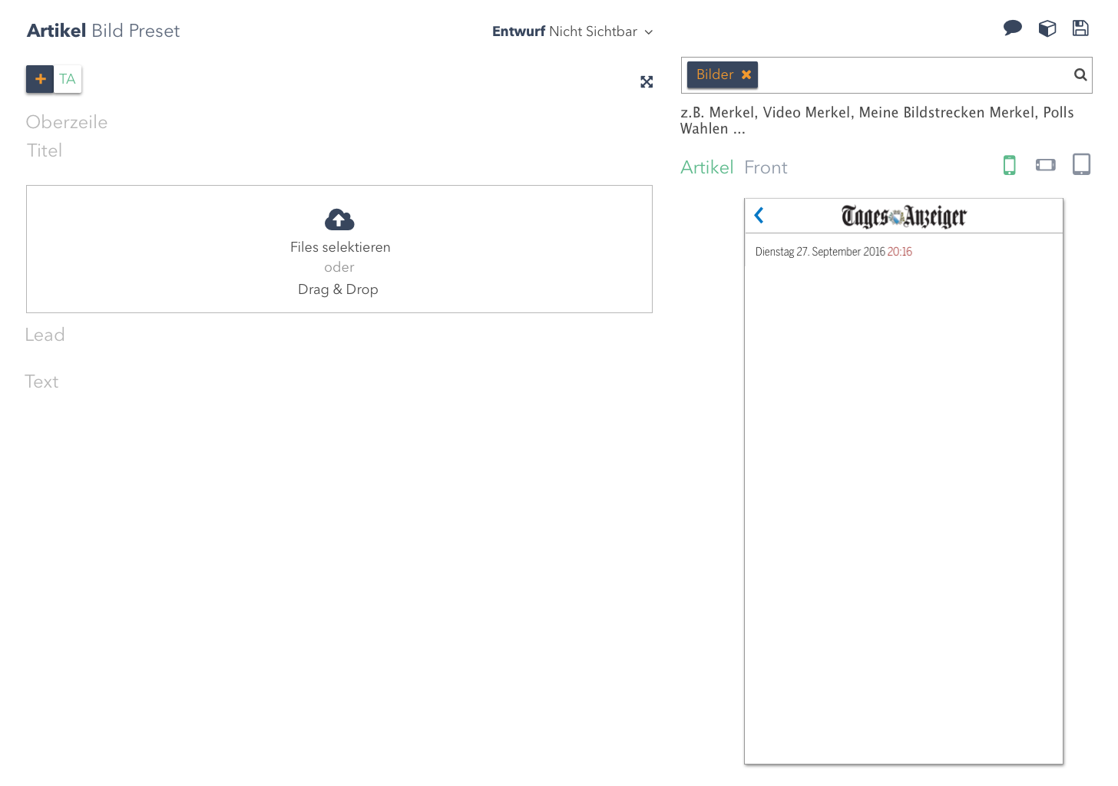Add a new channel with the plus button
This screenshot has width=1118, height=786.
pyautogui.click(x=40, y=79)
